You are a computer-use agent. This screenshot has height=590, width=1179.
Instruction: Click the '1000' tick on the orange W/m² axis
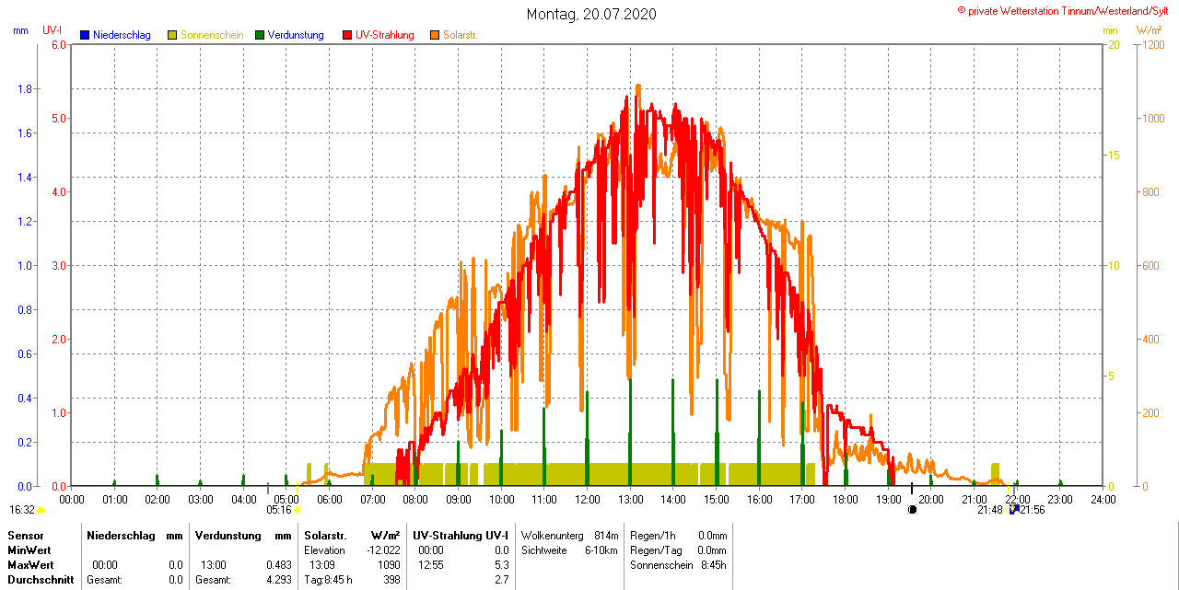tap(1153, 119)
